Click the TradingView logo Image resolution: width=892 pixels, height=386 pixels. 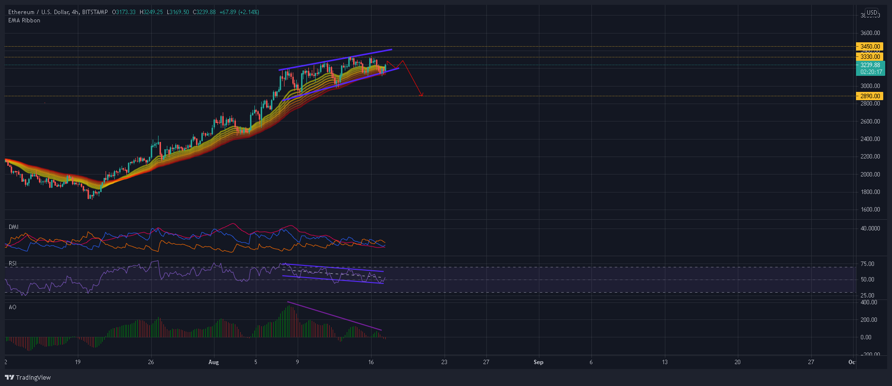point(28,377)
